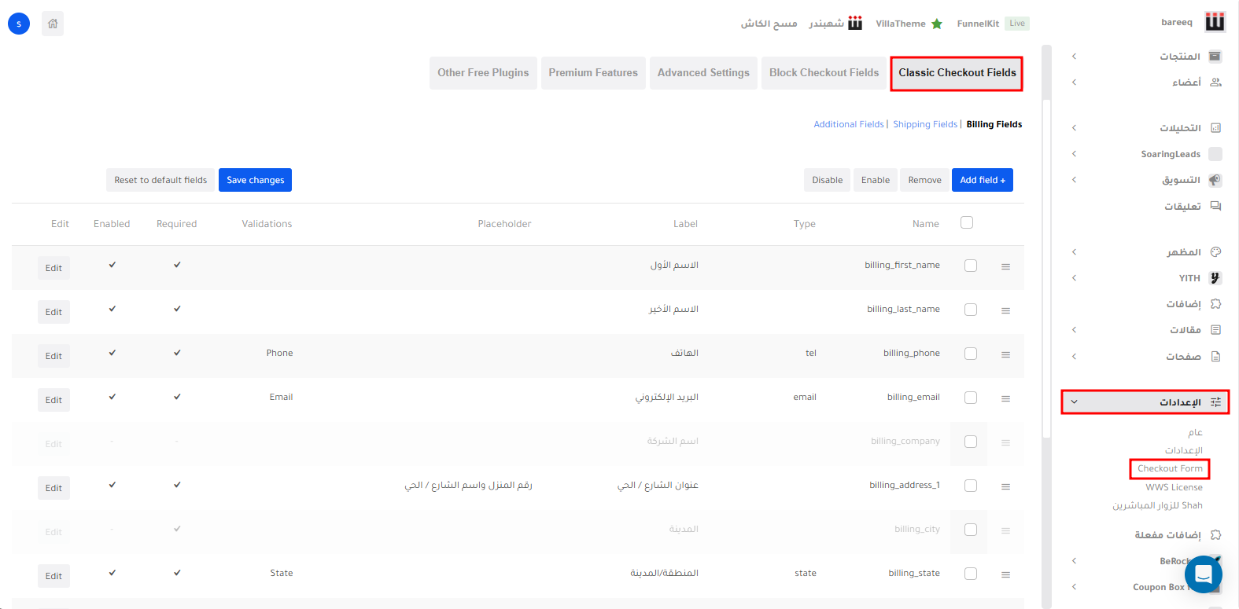This screenshot has width=1239, height=609.
Task: Toggle the select-all checkbox in table header
Action: click(967, 223)
